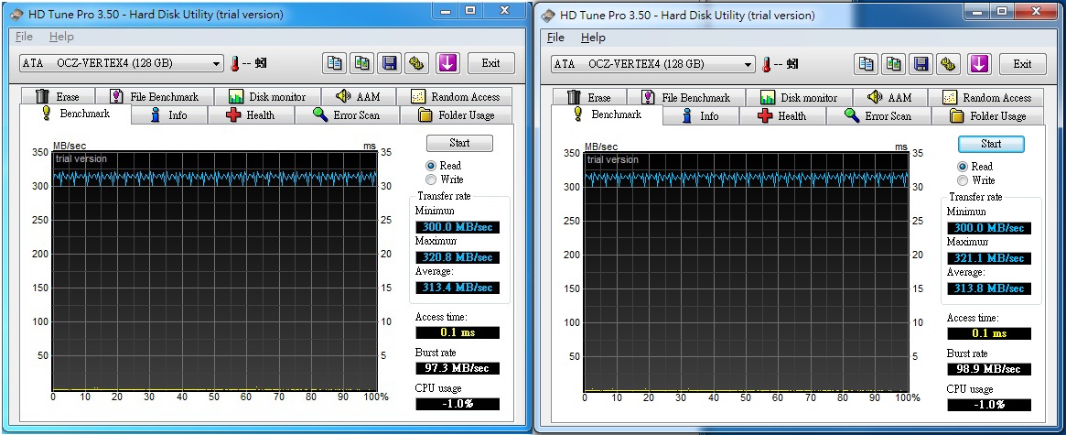
Task: Open Disk monitor tab in left window
Action: [268, 97]
